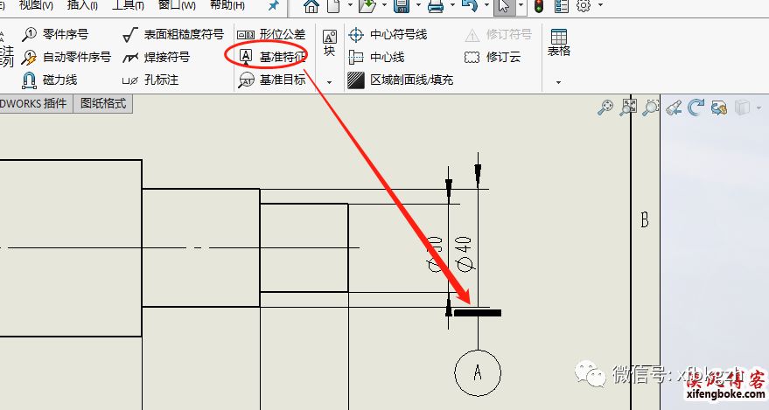Click the Home icon in top toolbar
This screenshot has width=769, height=410.
click(x=311, y=6)
